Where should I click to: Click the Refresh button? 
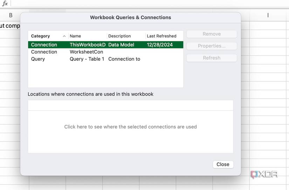pos(212,58)
